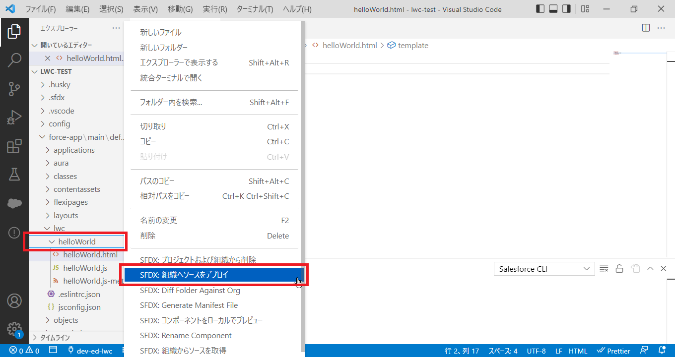This screenshot has width=675, height=357.
Task: Open jsconfig.json in the explorer
Action: click(79, 307)
